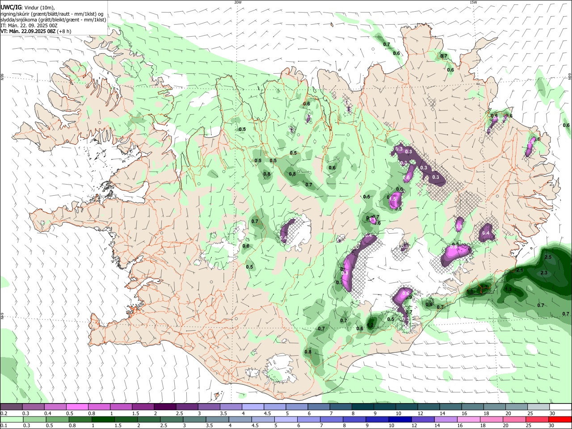Image resolution: width=572 pixels, height=429 pixels.
Task: Click the palest green swatch starting the rain scale
Action: coord(12,419)
